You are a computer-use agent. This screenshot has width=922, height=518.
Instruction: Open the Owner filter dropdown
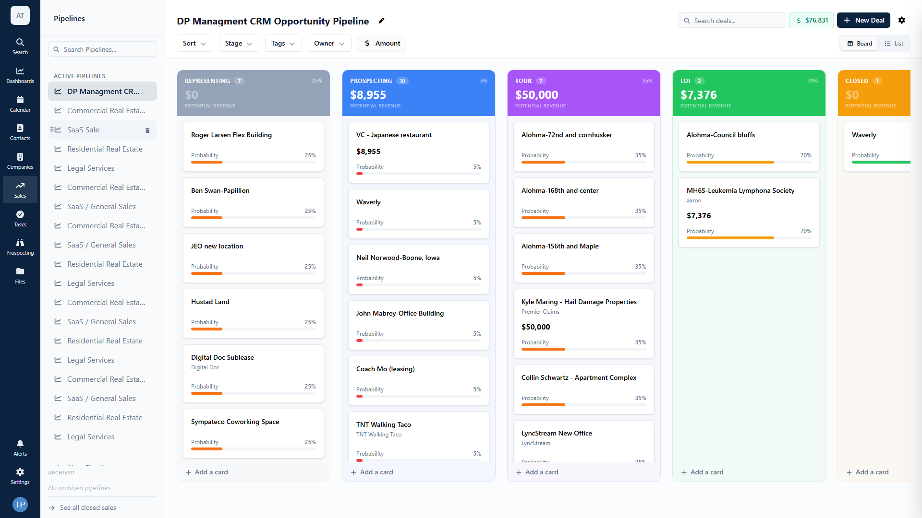pyautogui.click(x=329, y=43)
